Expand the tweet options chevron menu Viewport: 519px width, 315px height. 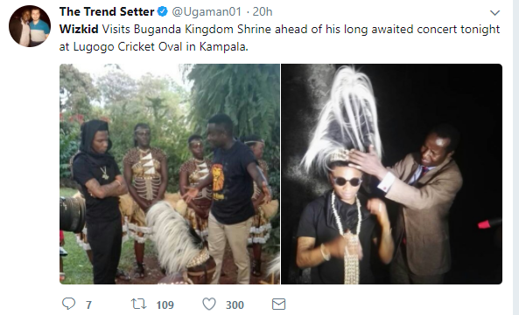pos(494,13)
